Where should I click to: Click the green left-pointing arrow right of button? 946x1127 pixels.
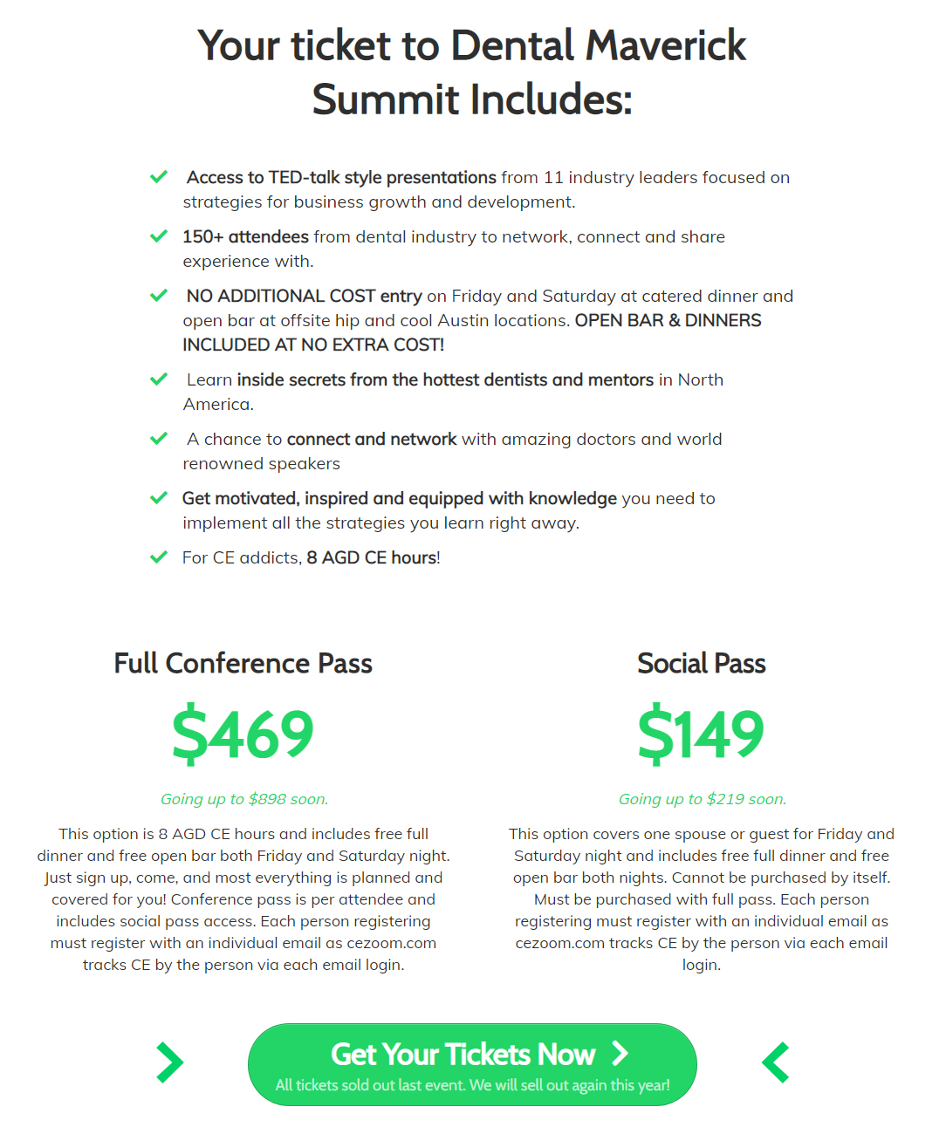click(x=776, y=1062)
